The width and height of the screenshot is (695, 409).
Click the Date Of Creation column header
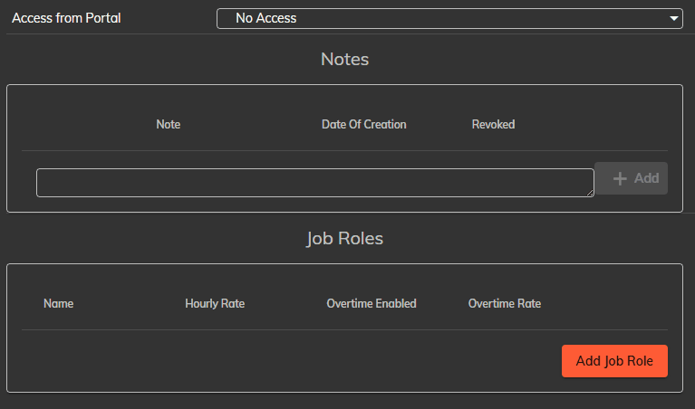(363, 124)
